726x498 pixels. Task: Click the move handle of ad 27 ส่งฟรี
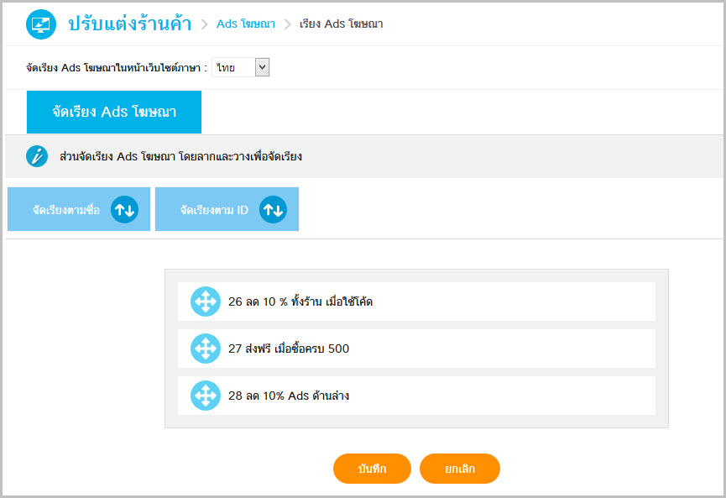click(206, 349)
